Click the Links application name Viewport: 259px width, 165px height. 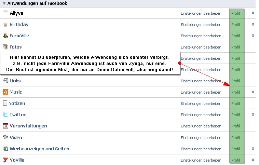pos(15,81)
